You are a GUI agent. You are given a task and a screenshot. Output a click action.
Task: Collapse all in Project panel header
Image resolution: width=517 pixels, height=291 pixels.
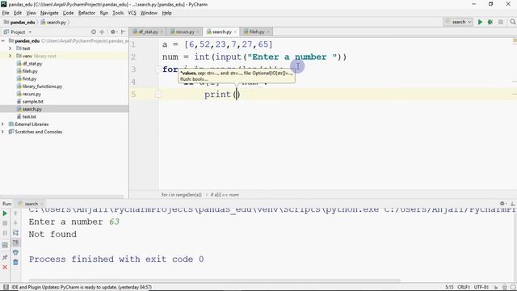102,32
